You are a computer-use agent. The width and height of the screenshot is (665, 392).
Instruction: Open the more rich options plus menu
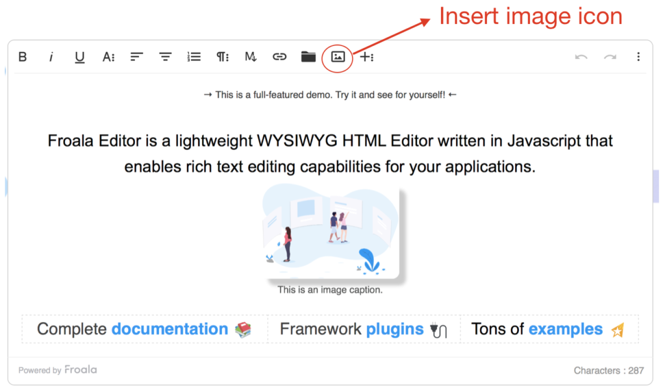[366, 56]
